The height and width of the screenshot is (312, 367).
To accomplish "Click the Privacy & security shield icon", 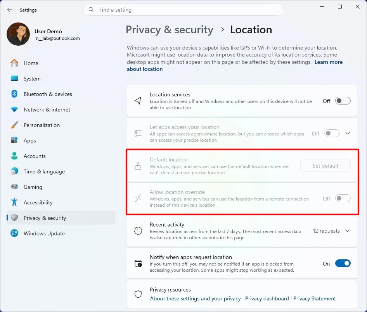I will point(14,218).
